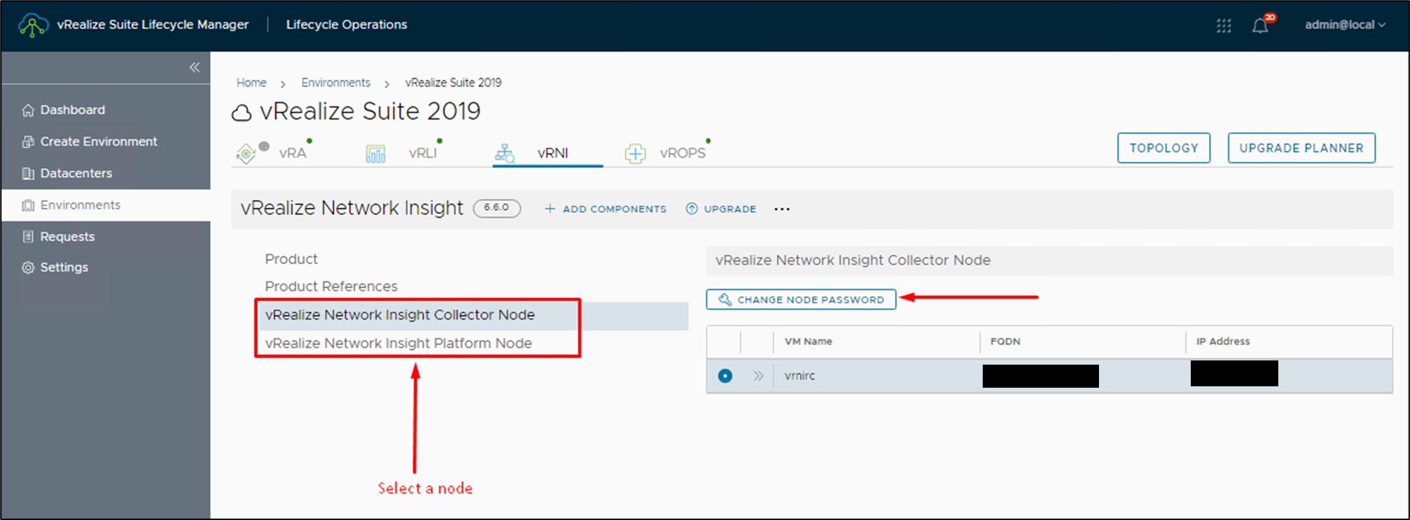Select Product References in the node list
Screen dimensions: 1410x520
point(331,286)
